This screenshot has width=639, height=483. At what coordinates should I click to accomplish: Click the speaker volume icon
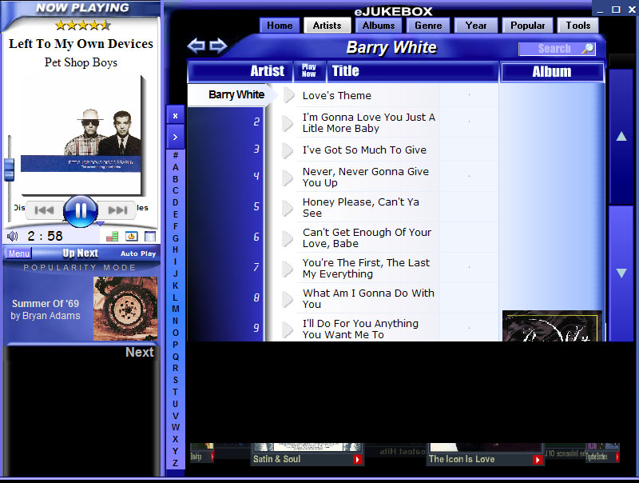tap(12, 236)
